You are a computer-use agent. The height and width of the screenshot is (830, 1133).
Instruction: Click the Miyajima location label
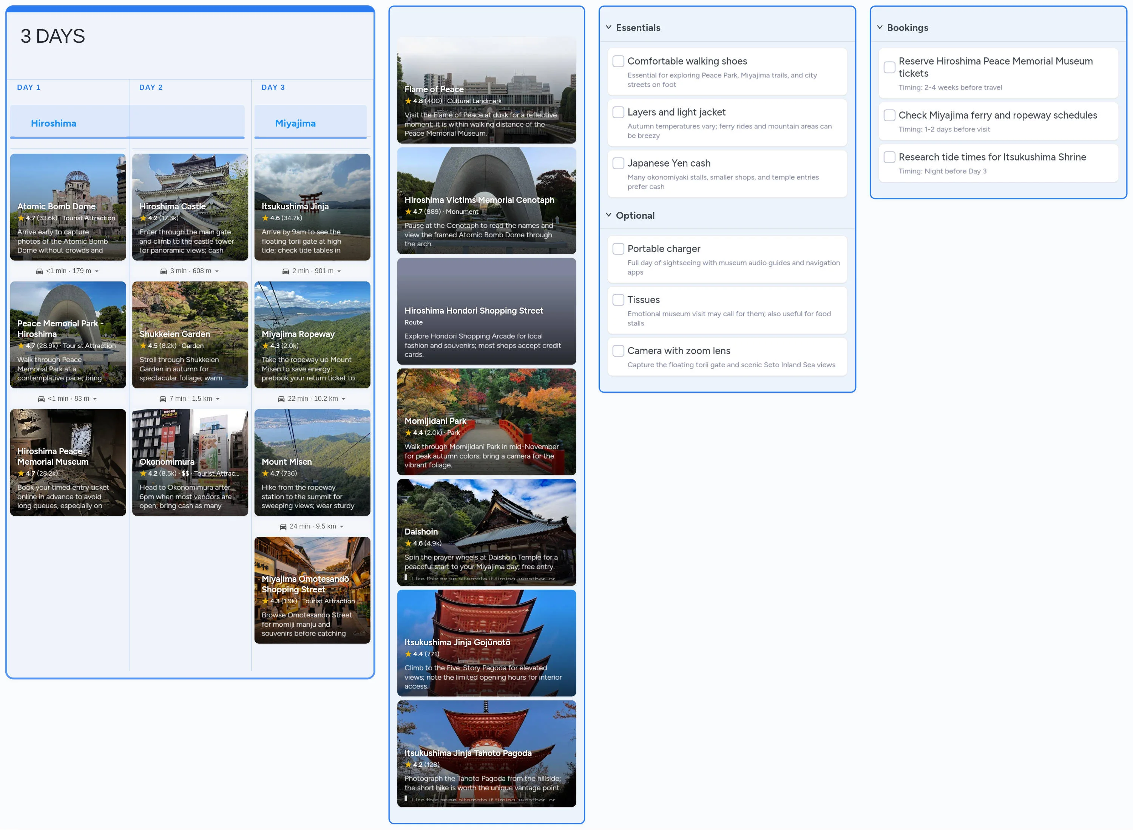tap(295, 124)
